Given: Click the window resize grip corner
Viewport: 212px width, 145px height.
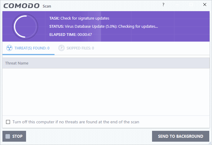Looking at the screenshot, I should click(210, 143).
